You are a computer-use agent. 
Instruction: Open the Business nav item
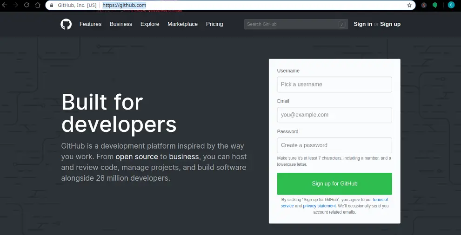coord(121,24)
